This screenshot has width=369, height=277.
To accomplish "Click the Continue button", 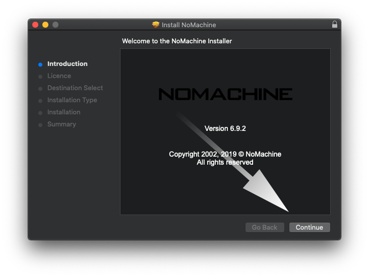I will click(x=310, y=227).
